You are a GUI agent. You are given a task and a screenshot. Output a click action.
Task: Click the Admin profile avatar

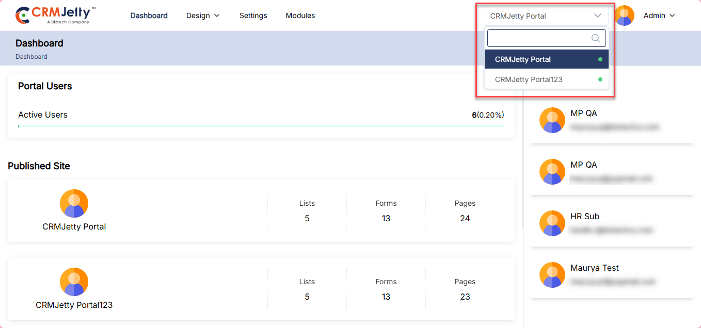pos(625,15)
